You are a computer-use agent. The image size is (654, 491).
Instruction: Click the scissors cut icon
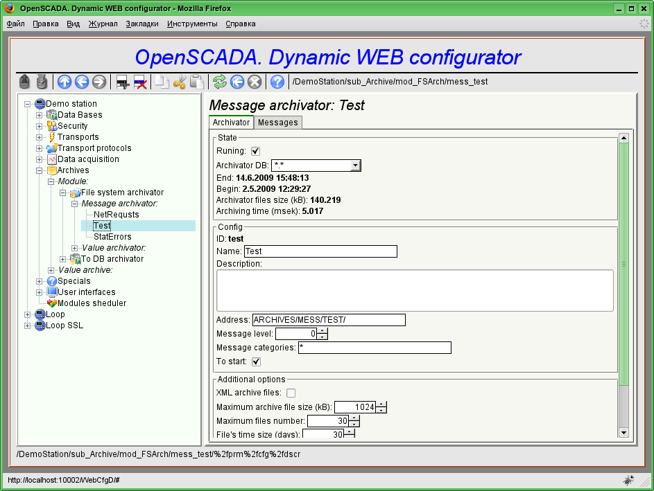180,82
